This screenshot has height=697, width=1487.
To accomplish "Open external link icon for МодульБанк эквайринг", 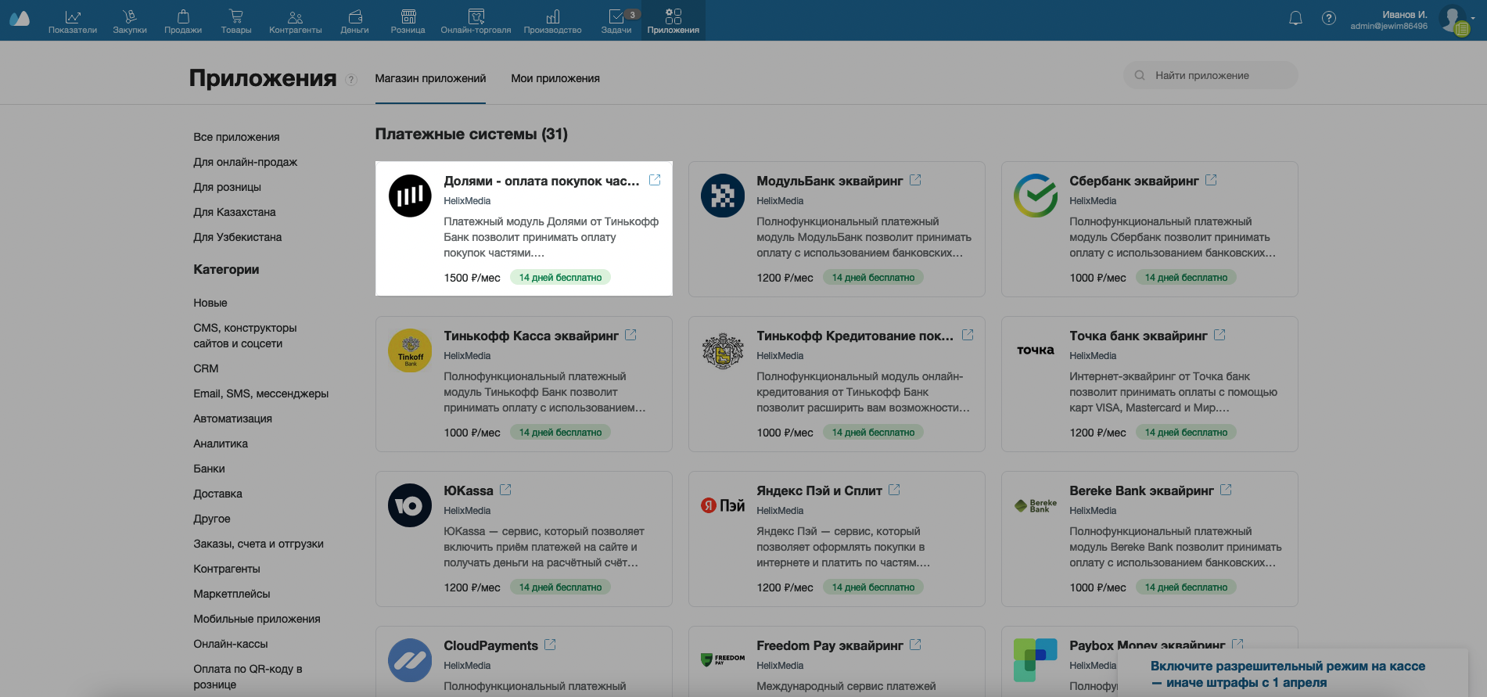I will pos(915,180).
